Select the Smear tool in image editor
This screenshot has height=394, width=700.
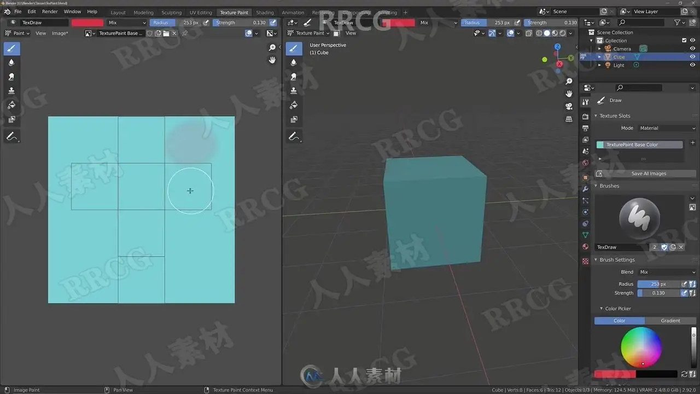pos(11,77)
